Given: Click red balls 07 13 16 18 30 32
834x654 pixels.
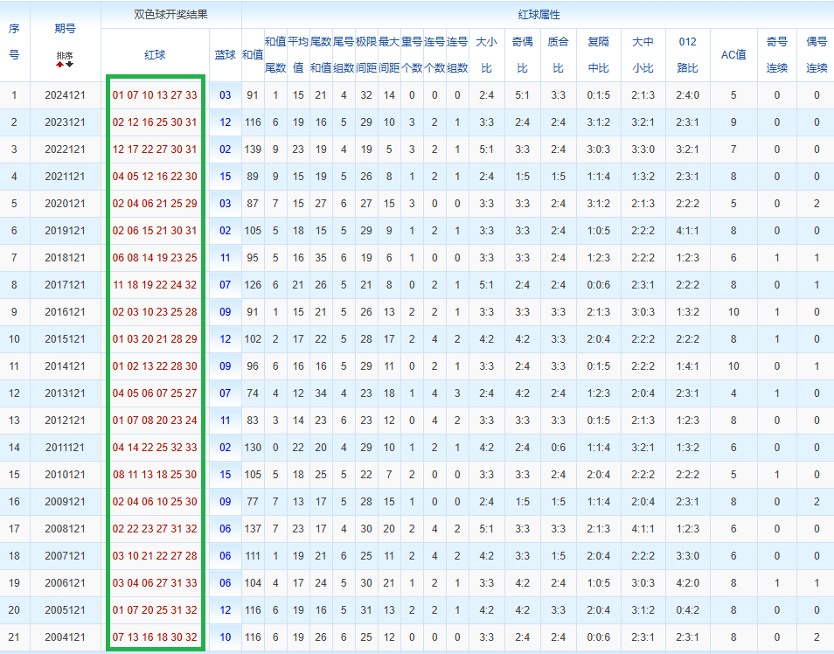Looking at the screenshot, I should coord(155,637).
